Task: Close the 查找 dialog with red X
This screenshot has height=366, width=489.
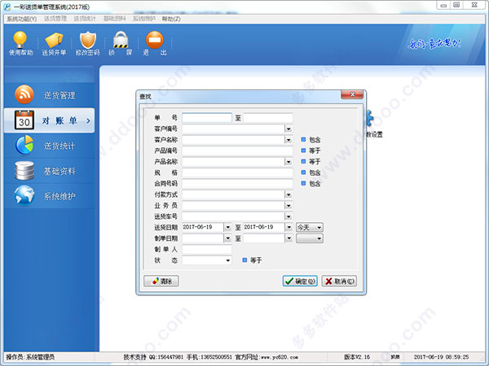Action: [x=352, y=94]
